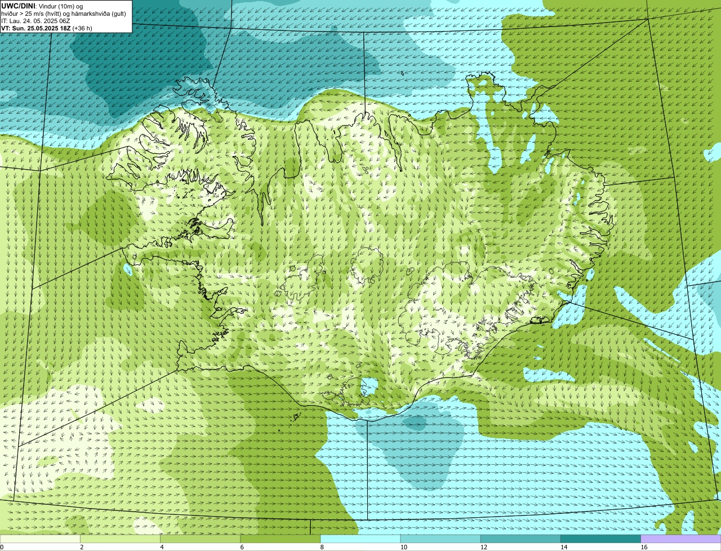Click the legend tick label "2"

pos(82,547)
